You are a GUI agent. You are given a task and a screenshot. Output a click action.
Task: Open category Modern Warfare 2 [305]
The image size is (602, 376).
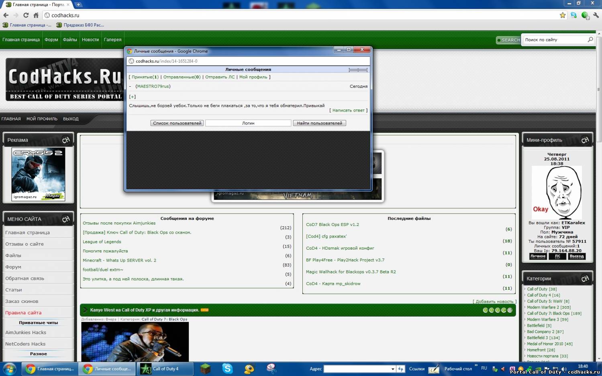tap(549, 307)
